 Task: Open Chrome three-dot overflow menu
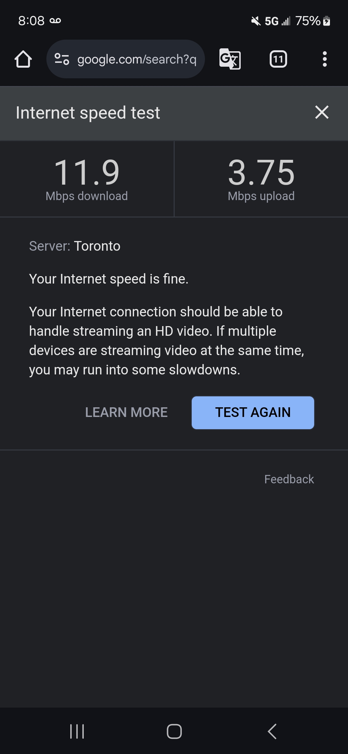(x=324, y=59)
